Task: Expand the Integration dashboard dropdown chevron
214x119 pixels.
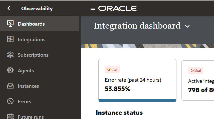Action: [187, 26]
